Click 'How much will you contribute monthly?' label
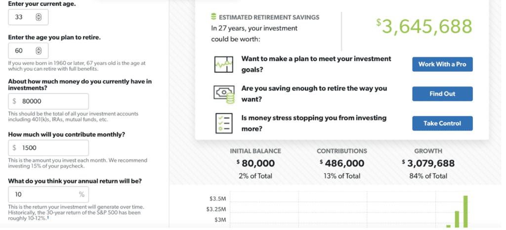 point(67,135)
